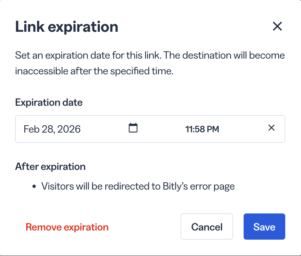The height and width of the screenshot is (256, 301).
Task: Clear the expiration date with X icon
Action: [x=271, y=128]
